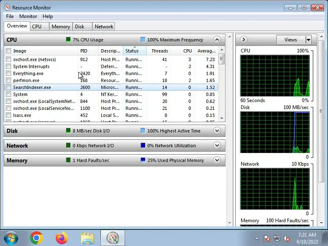Switch to the Disk tab
The width and height of the screenshot is (328, 246).
pos(82,27)
